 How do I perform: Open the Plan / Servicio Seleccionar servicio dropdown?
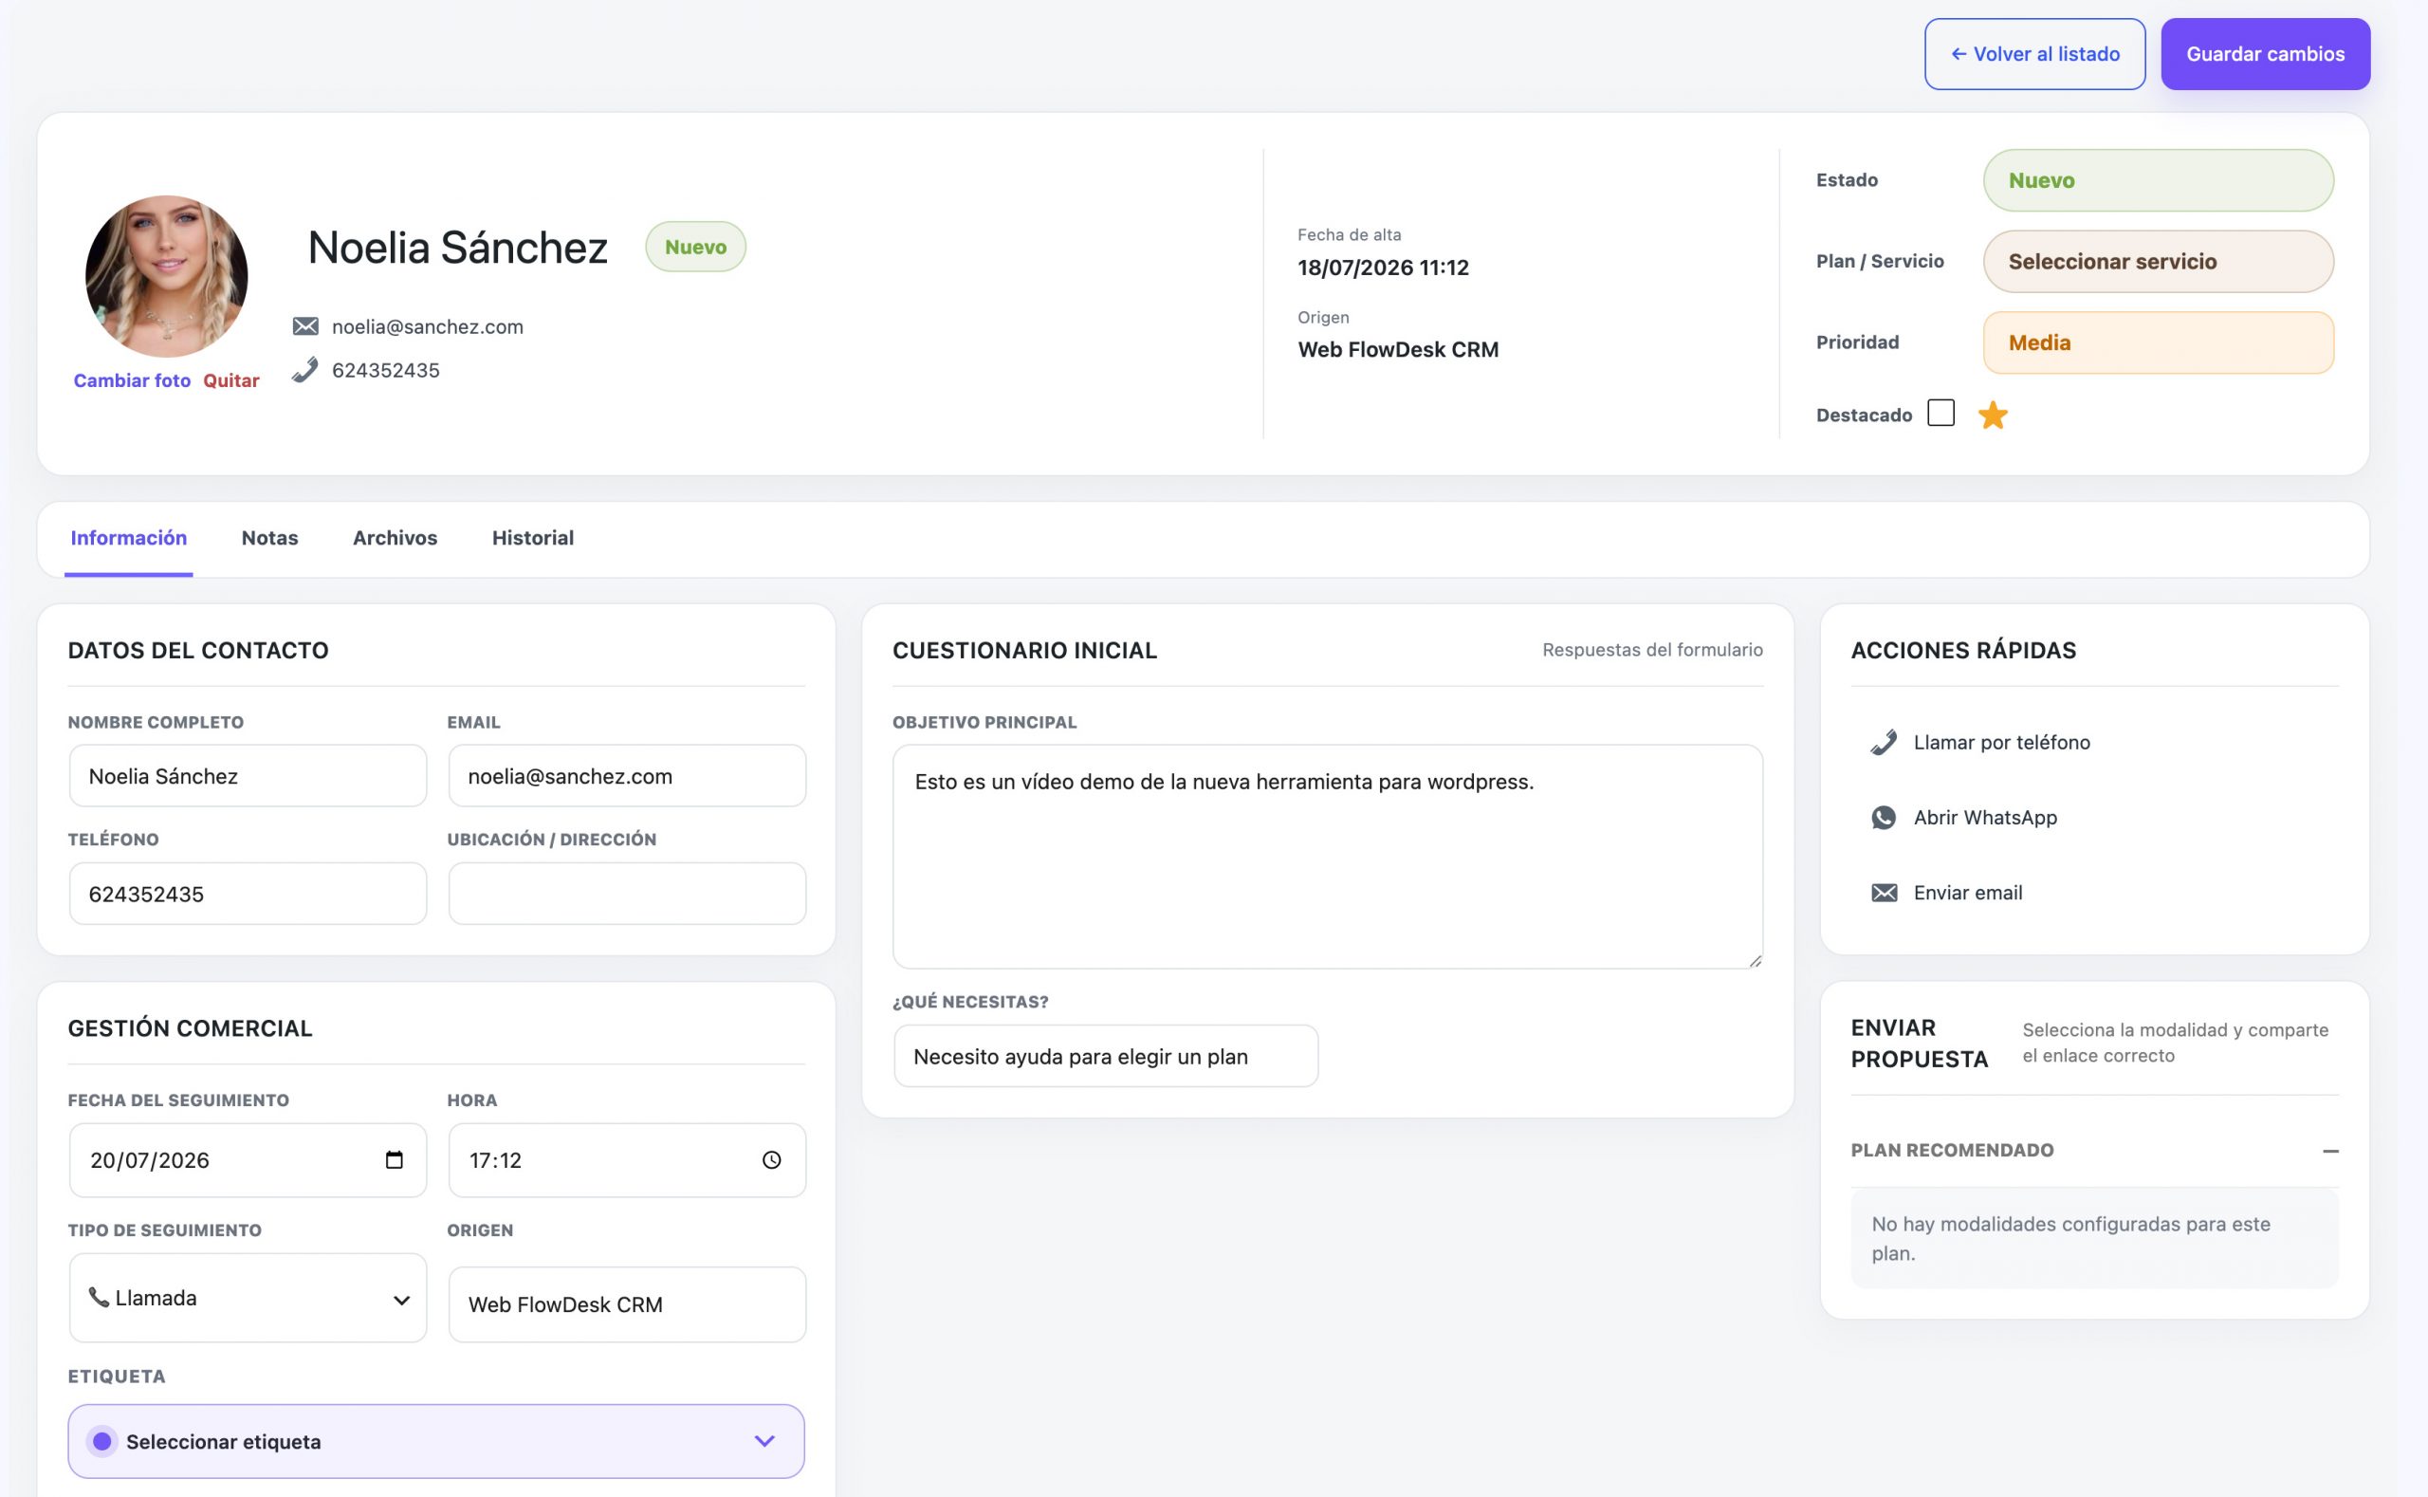2158,262
